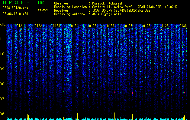The image size is (190, 120).
Task: Click the 0121 time marker
Action: tap(20, 26)
